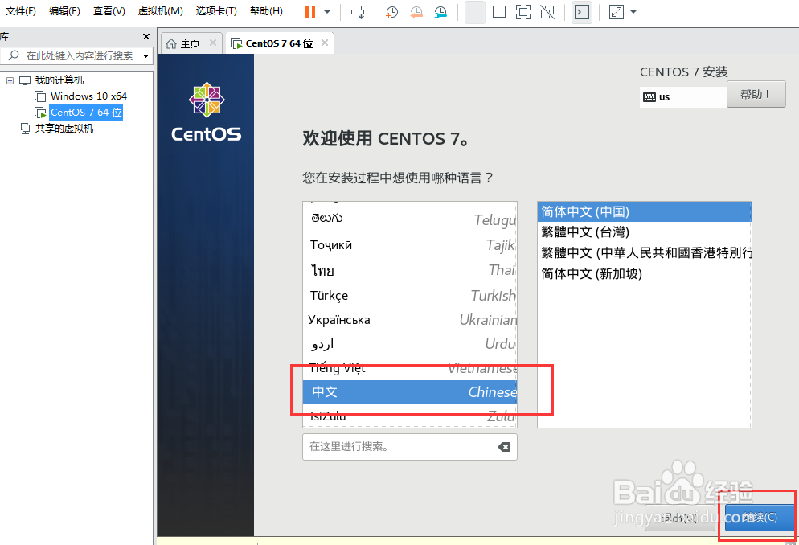Close the CentOS 7 64 位 tab
The image size is (799, 545).
pyautogui.click(x=325, y=43)
